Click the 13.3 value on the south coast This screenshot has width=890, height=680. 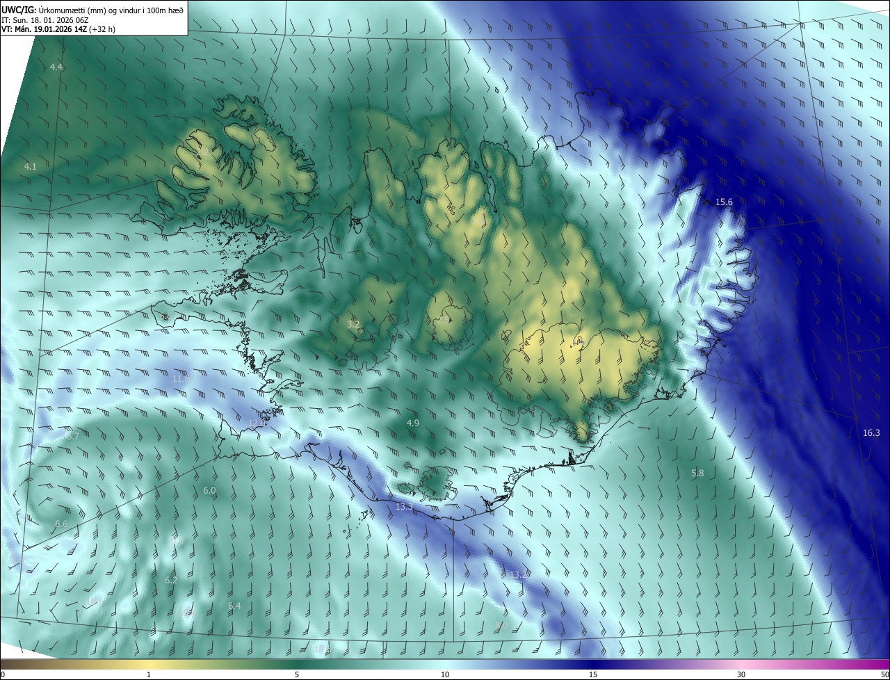(404, 508)
